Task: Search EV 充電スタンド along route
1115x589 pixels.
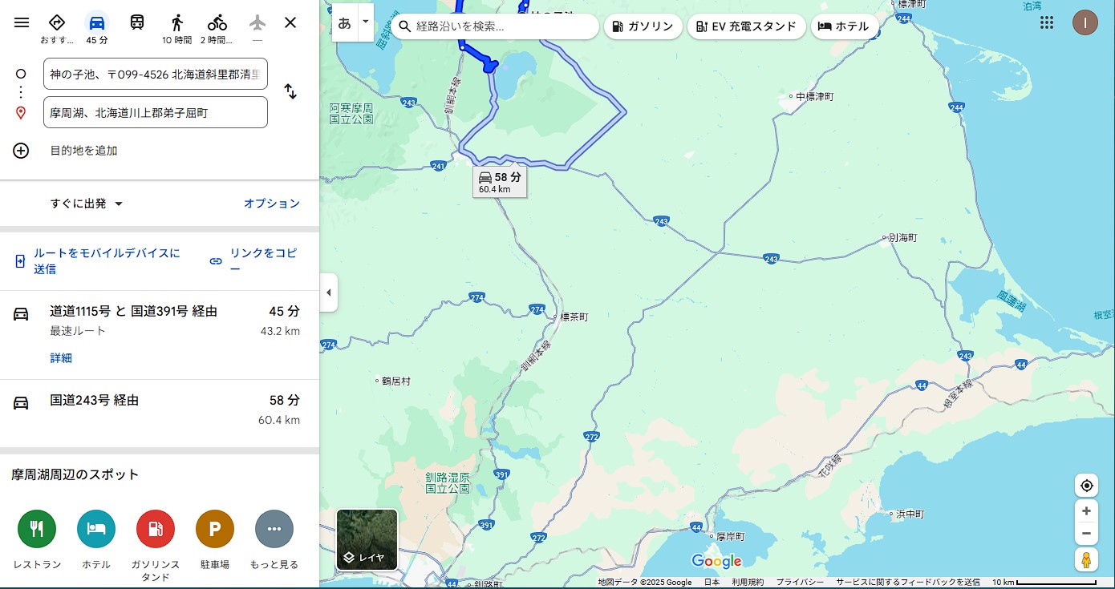Action: [x=746, y=26]
